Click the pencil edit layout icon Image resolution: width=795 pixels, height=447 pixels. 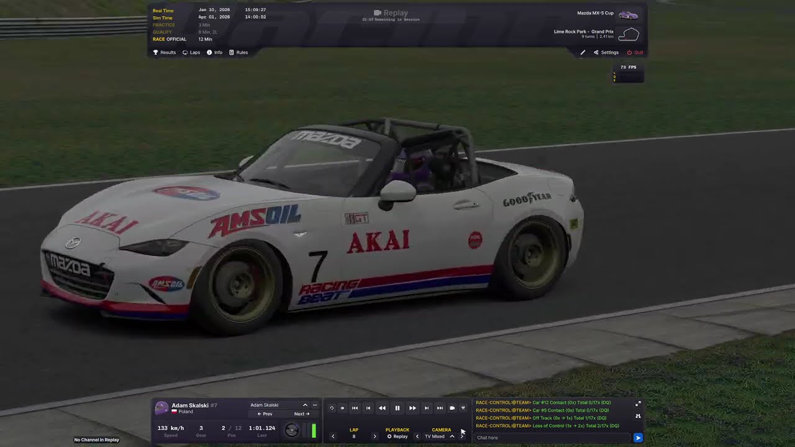(x=583, y=53)
